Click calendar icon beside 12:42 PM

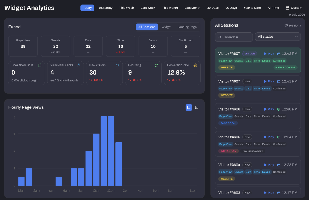pos(279,54)
